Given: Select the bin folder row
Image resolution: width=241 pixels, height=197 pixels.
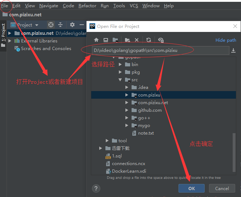Looking at the screenshot, I should pyautogui.click(x=164, y=65).
